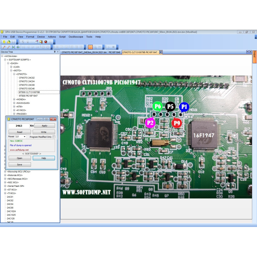Open the Device menu

[41, 37]
